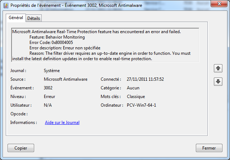Go to next event with down arrow
The image size is (230, 160).
click(x=218, y=81)
